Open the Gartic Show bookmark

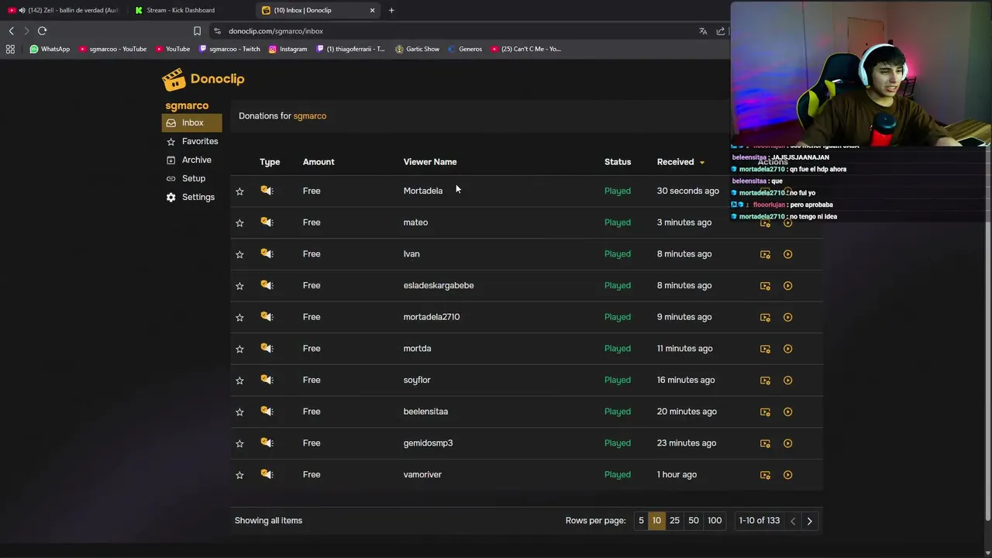point(417,49)
